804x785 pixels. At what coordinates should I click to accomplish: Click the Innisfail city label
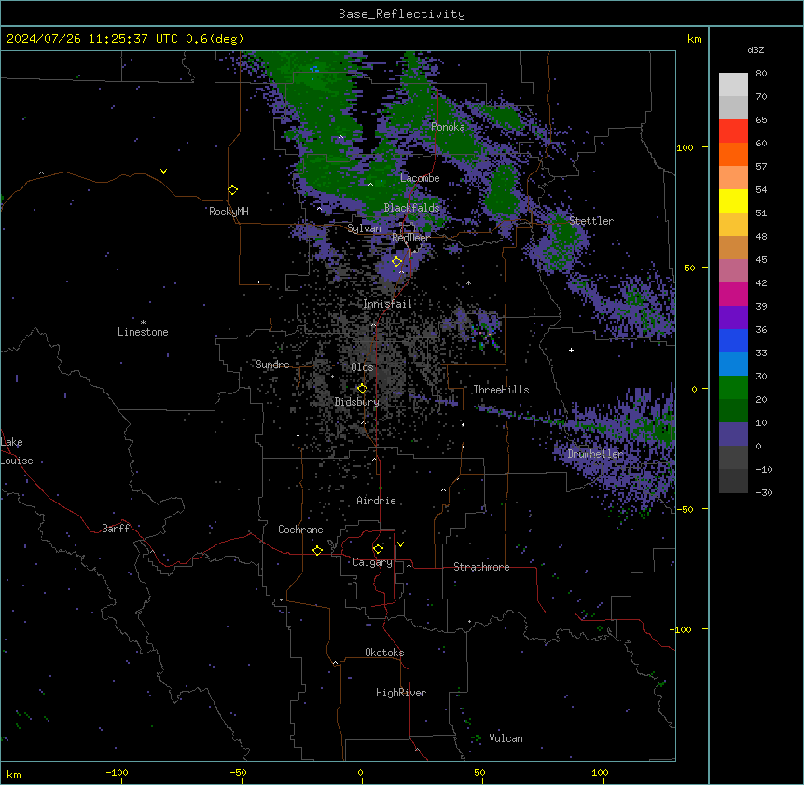(x=388, y=304)
